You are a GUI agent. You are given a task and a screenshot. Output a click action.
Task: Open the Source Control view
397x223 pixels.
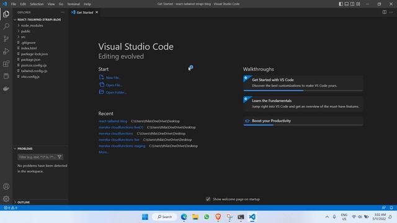pos(6,38)
